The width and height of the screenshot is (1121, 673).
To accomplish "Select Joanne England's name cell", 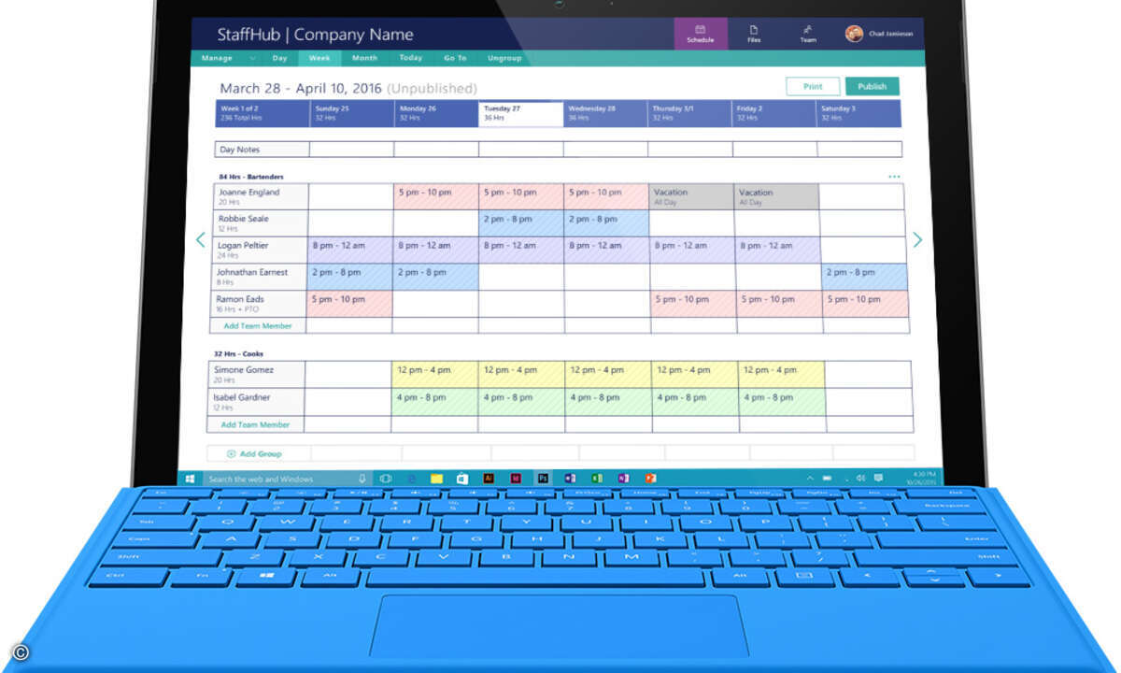I will click(x=260, y=196).
